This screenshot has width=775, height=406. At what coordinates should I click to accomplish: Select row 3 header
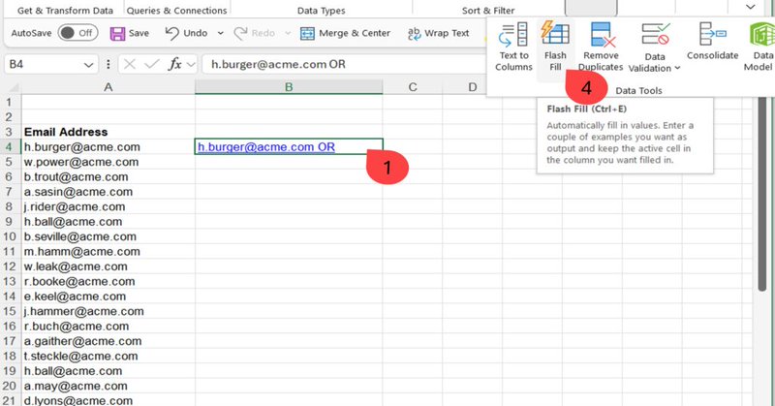9,132
